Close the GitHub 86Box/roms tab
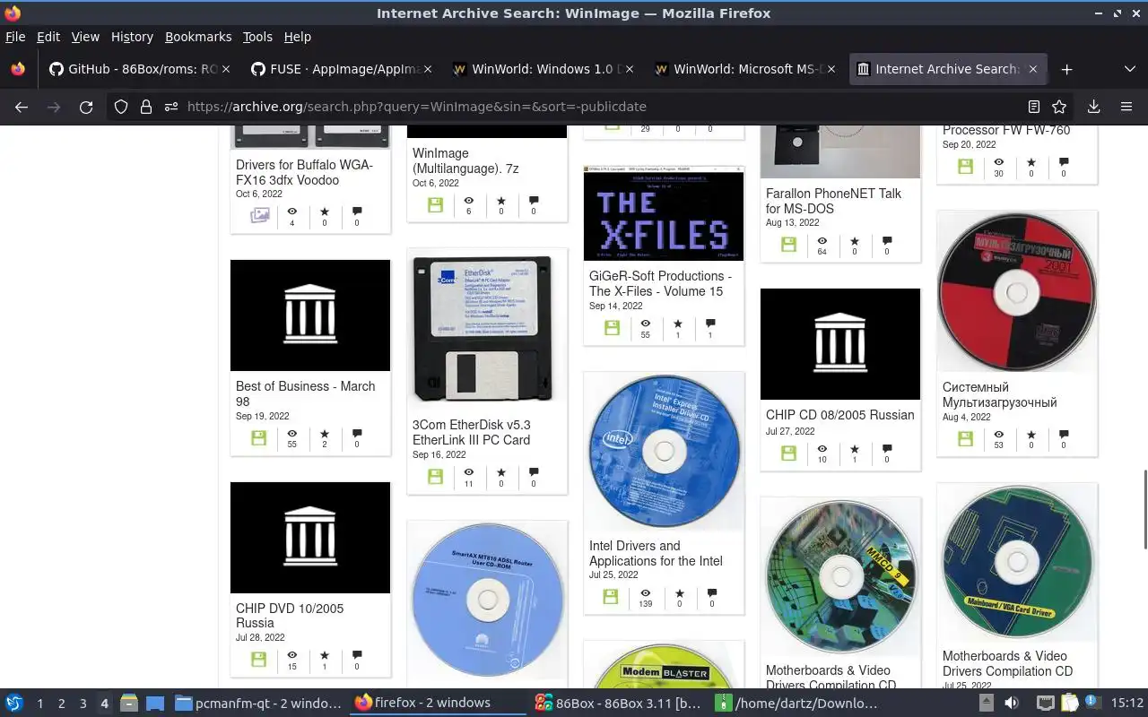Image resolution: width=1148 pixels, height=717 pixels. click(x=226, y=69)
